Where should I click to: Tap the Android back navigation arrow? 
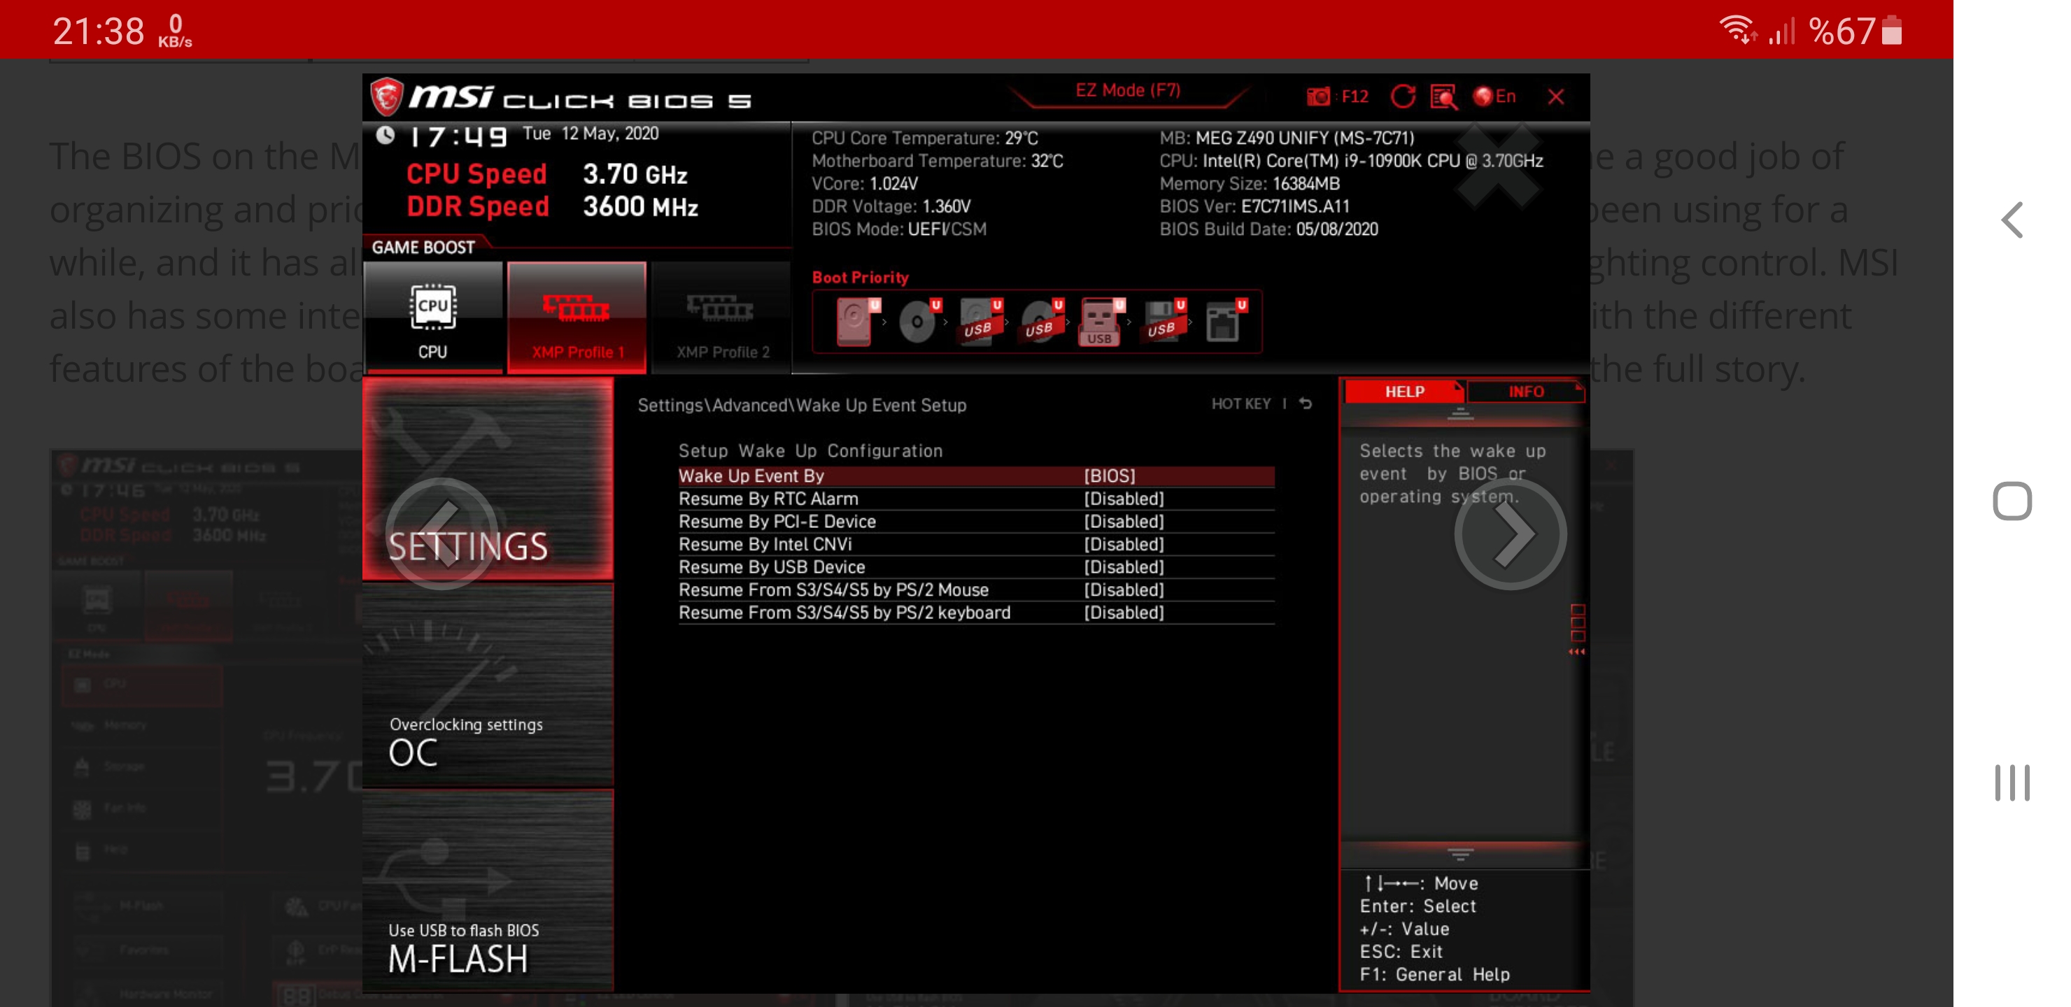[x=2012, y=220]
